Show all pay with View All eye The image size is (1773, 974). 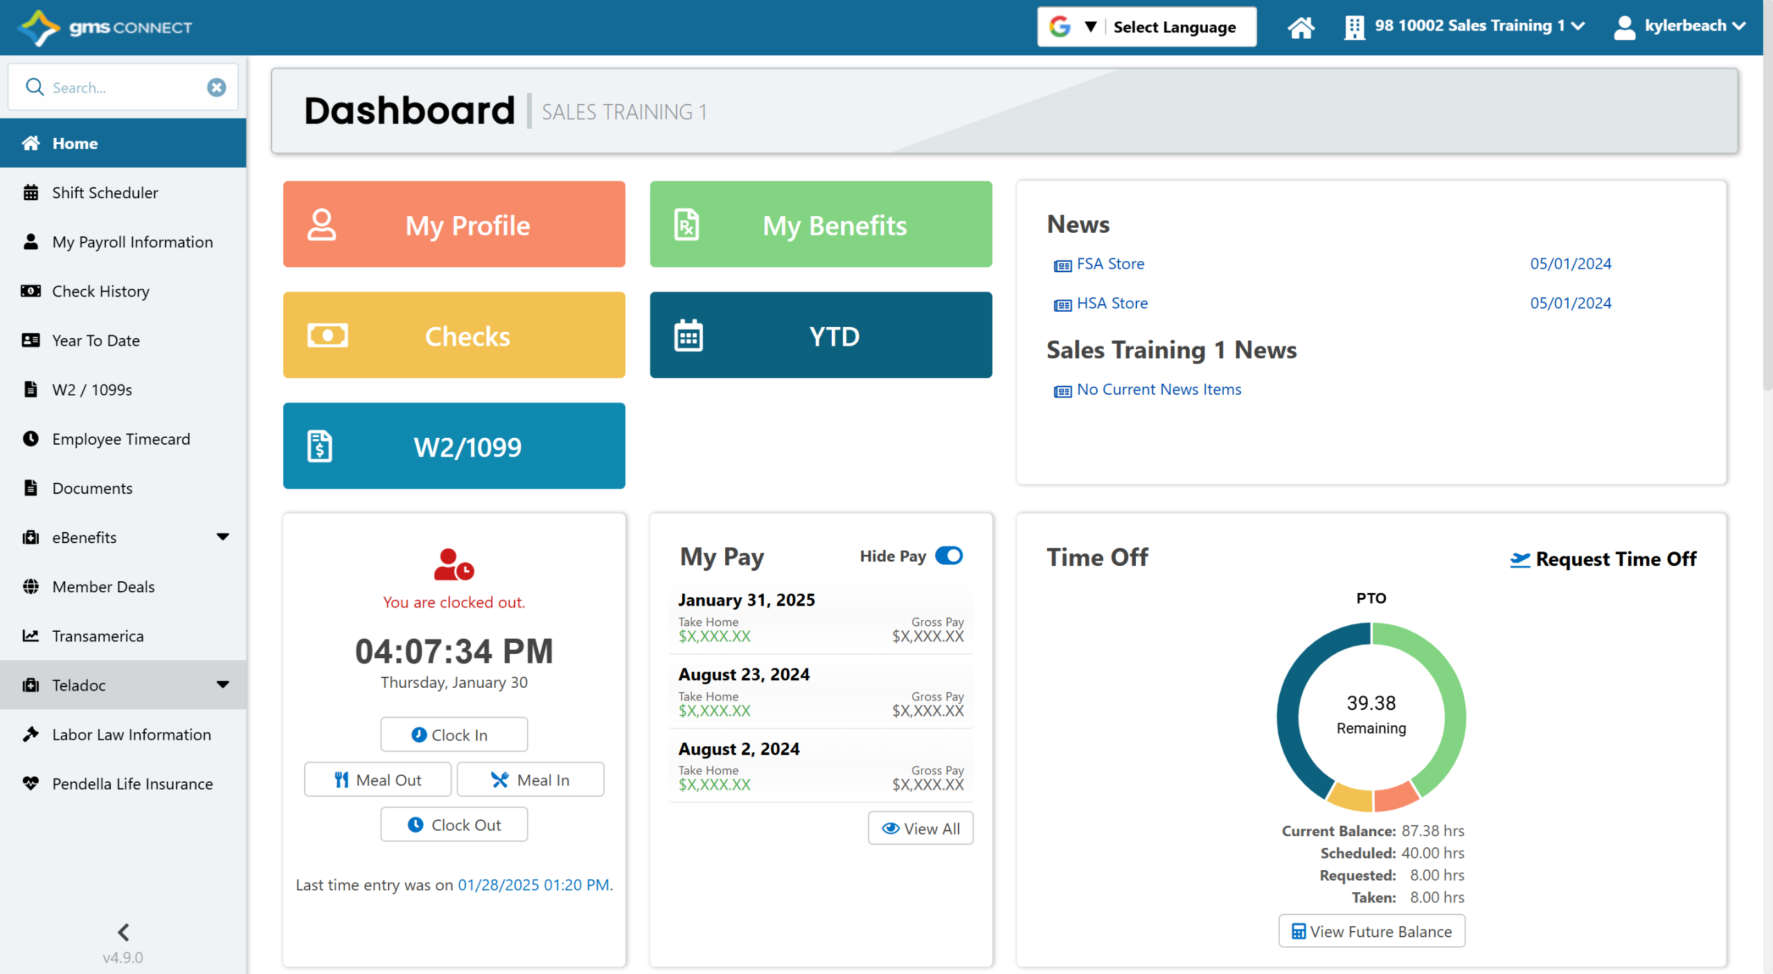point(920,829)
